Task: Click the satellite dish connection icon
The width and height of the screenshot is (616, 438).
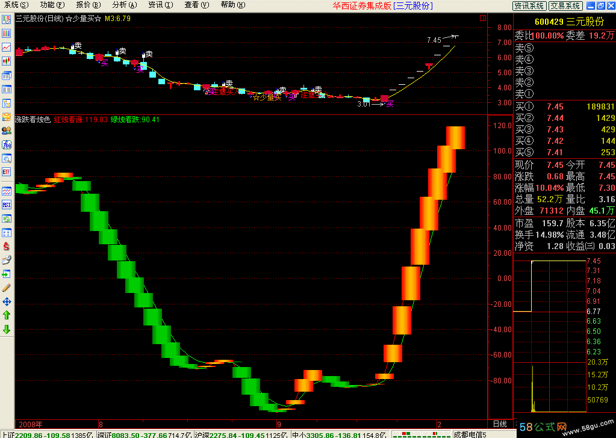Action: click(6, 260)
